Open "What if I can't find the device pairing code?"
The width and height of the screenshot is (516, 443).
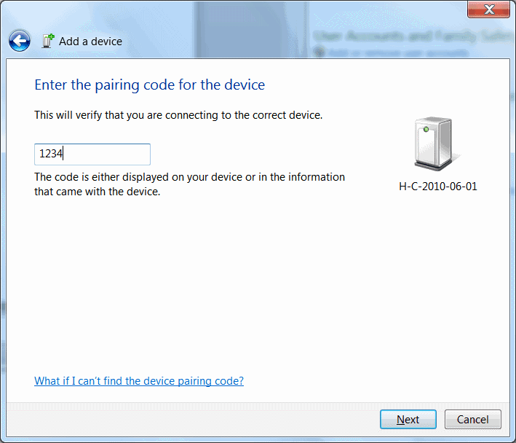pyautogui.click(x=139, y=381)
